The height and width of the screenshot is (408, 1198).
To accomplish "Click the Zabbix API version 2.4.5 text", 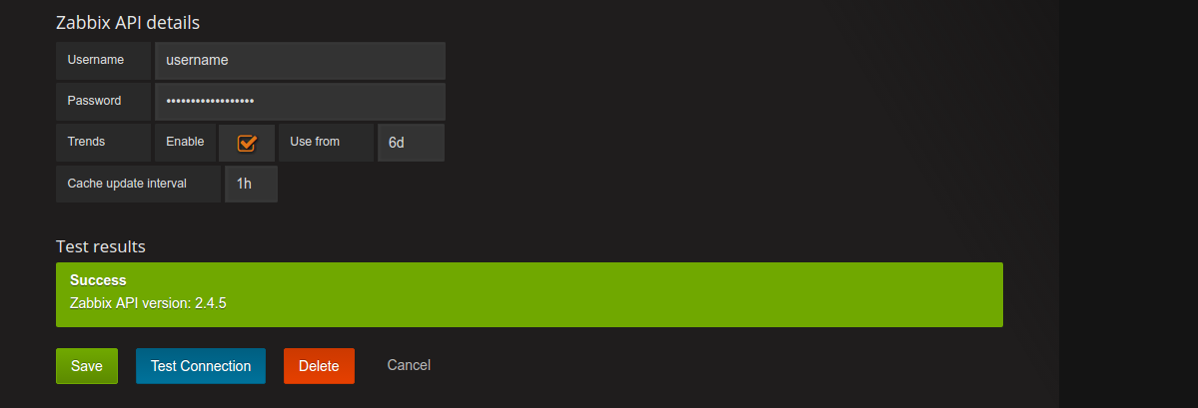I will [x=148, y=302].
